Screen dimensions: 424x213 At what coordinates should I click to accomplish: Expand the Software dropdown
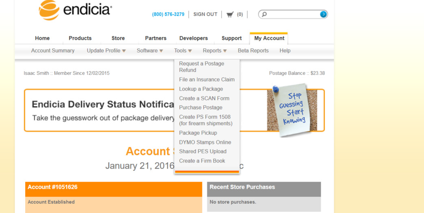coord(150,50)
